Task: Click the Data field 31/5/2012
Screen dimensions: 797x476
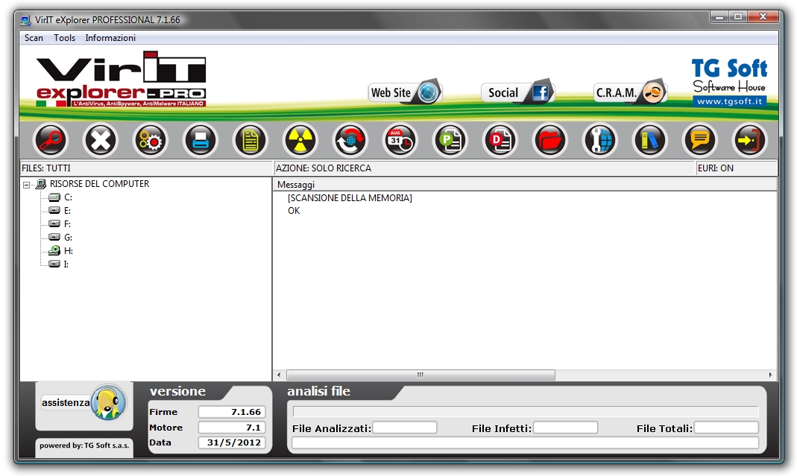Action: (232, 442)
